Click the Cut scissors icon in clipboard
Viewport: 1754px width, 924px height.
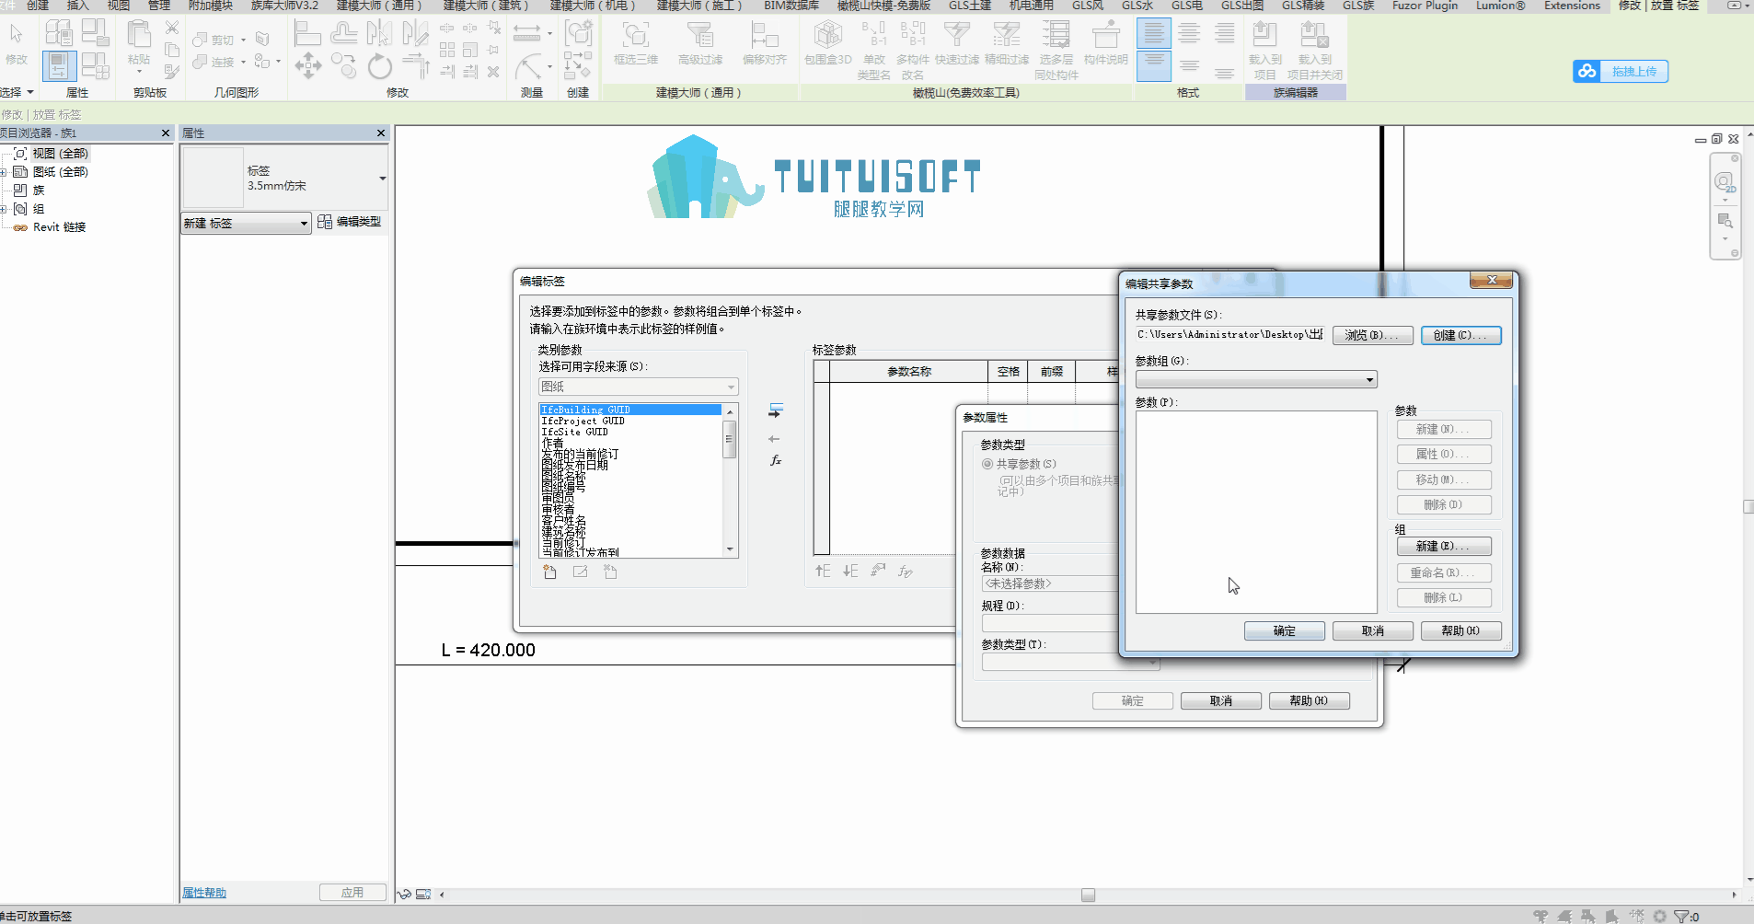(172, 28)
